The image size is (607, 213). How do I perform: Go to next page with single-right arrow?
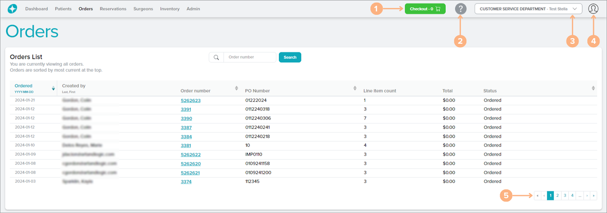pos(587,196)
